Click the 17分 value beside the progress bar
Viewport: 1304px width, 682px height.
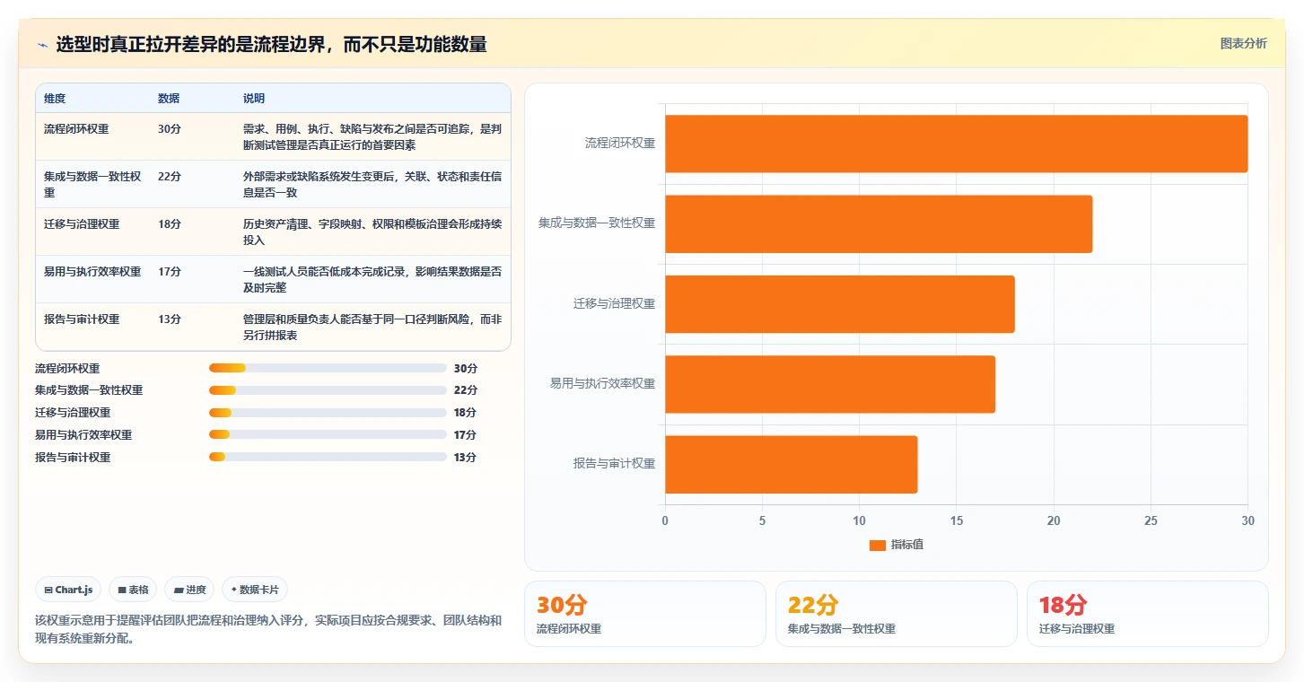[x=466, y=435]
